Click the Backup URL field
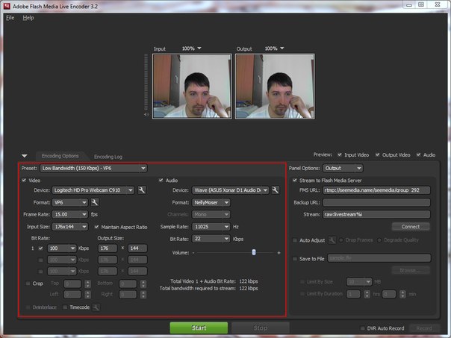Viewport: 451px width, 338px height. (376, 202)
